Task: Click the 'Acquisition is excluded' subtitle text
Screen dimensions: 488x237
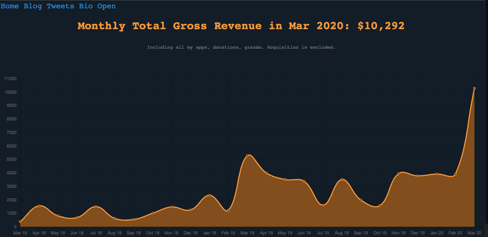Action: coord(301,48)
